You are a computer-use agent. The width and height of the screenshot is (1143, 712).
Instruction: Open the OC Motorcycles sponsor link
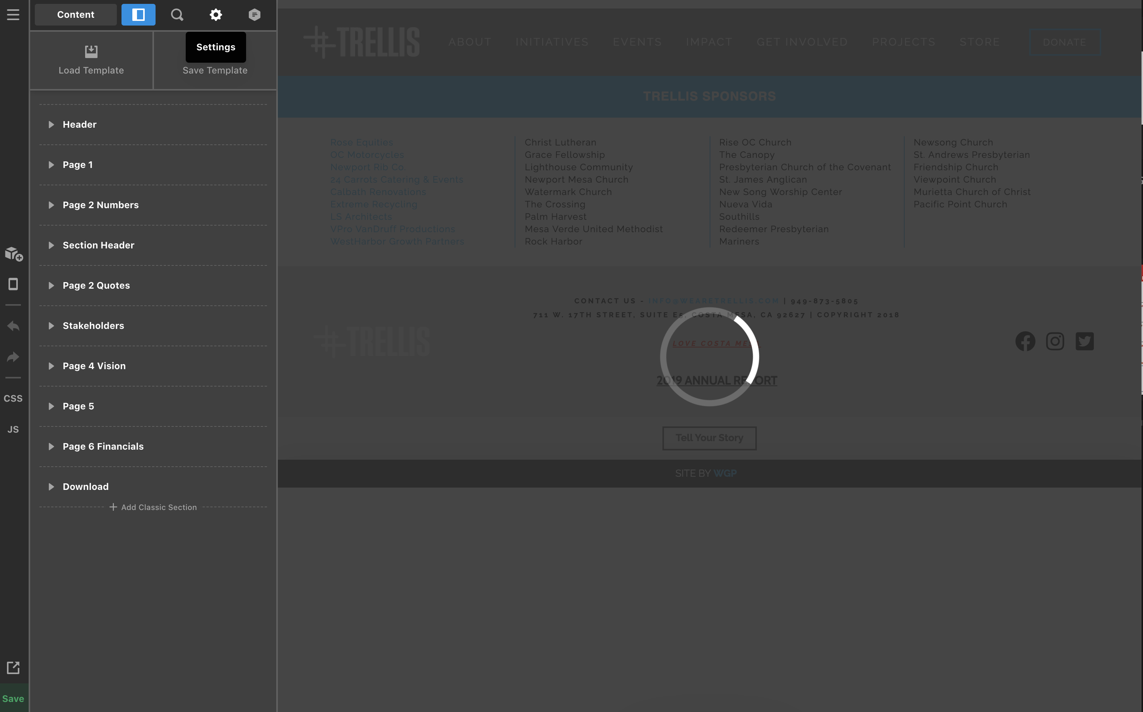(367, 154)
